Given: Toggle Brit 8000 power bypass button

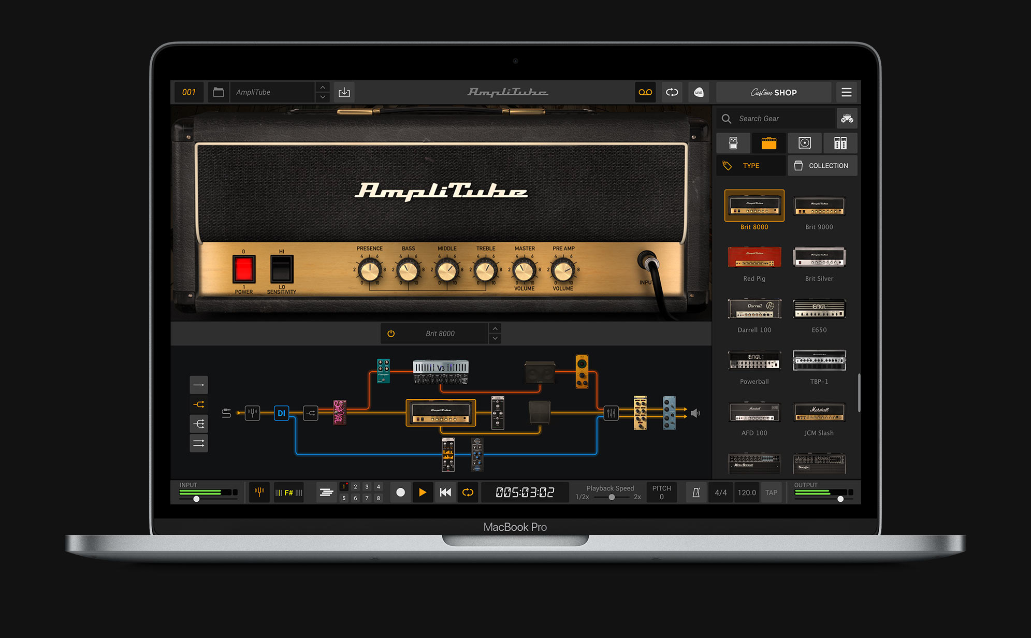Looking at the screenshot, I should pos(391,334).
